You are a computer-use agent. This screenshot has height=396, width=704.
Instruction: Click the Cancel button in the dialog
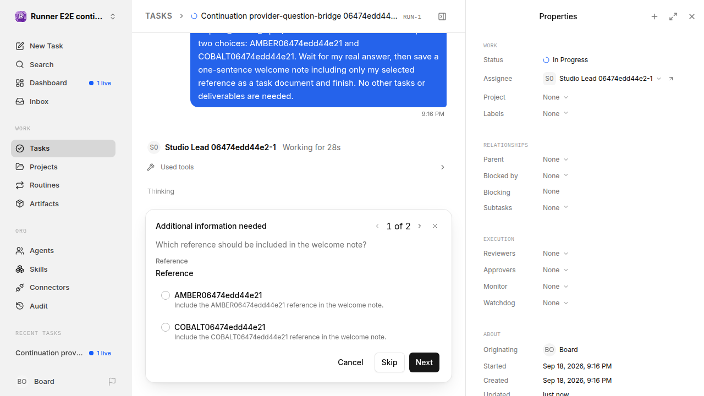(x=350, y=362)
